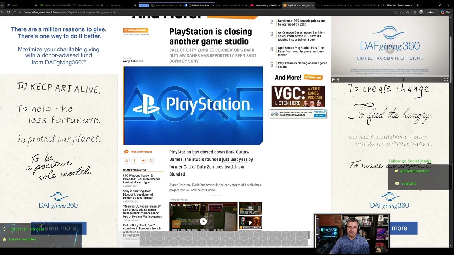Viewport: 454px width, 255px height.
Task: Open COD Warzone Season 2 Reloaded article
Action: pos(142,179)
